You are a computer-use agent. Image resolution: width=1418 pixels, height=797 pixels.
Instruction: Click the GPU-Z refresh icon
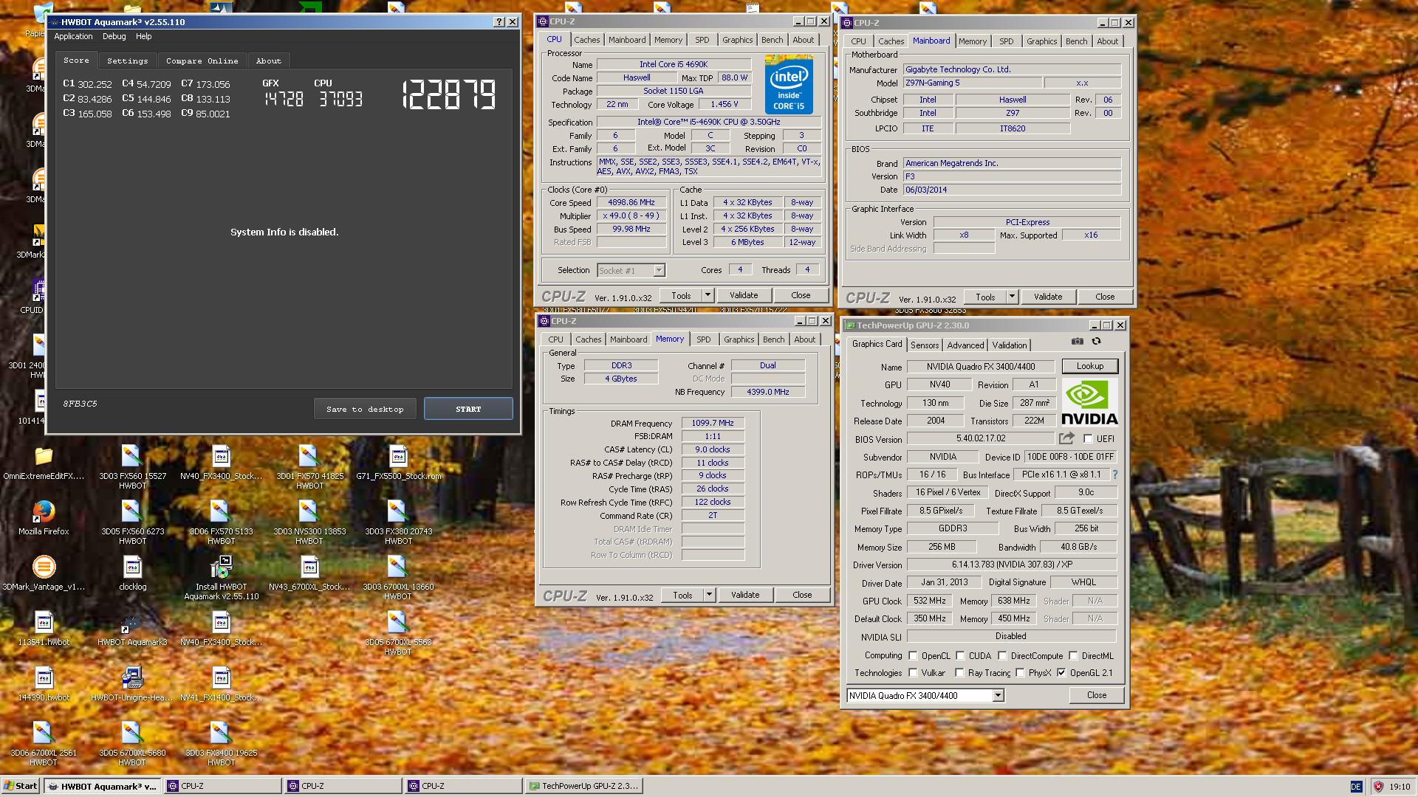coord(1097,341)
